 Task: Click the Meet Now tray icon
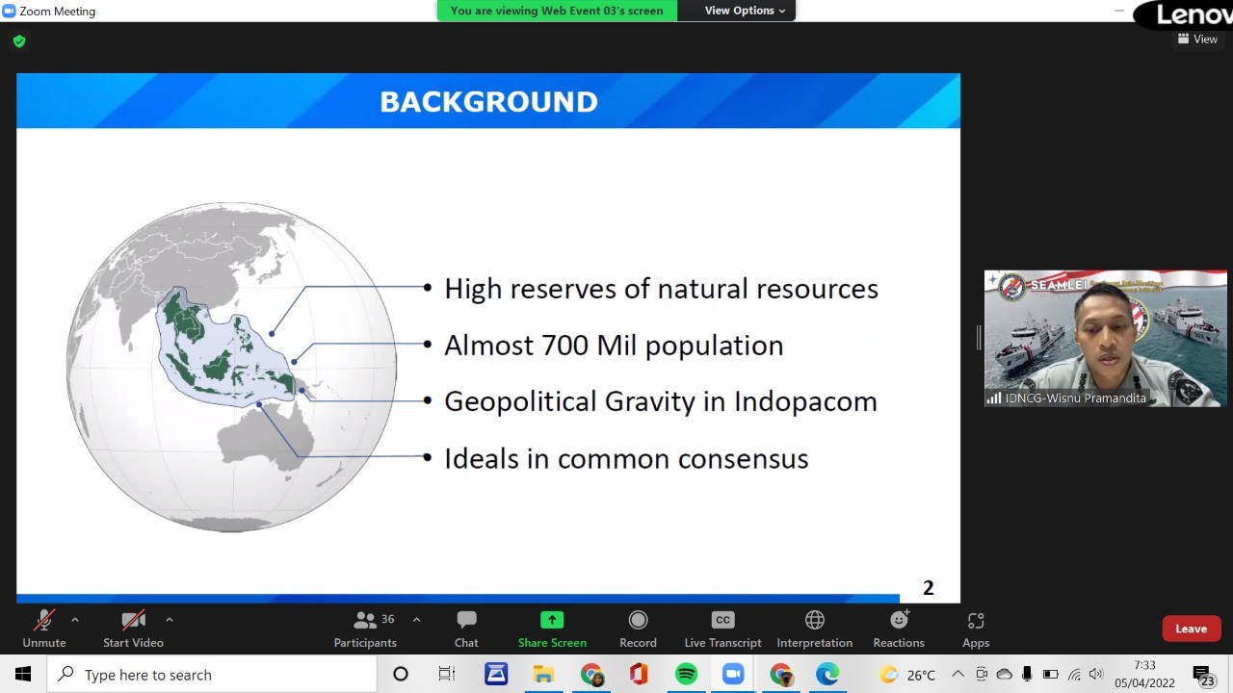coord(982,675)
